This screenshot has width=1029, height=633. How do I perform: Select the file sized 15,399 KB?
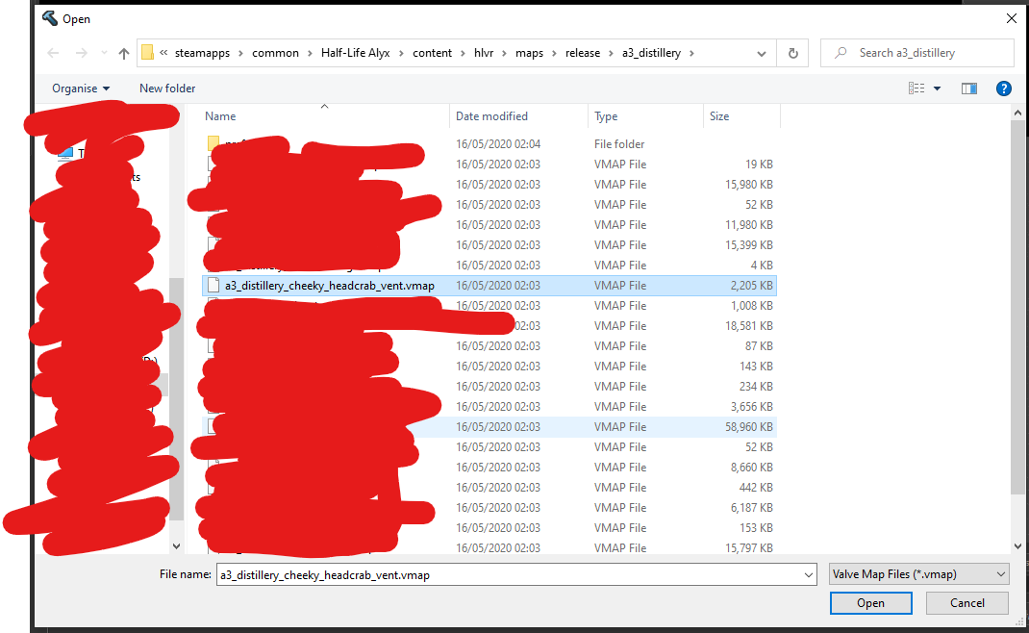[x=489, y=245]
